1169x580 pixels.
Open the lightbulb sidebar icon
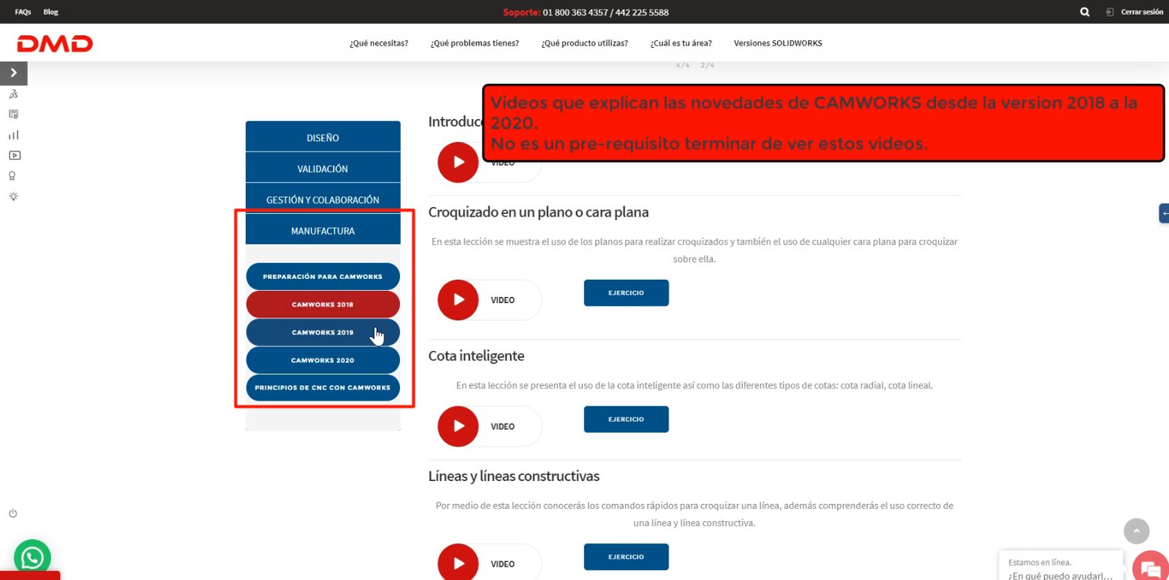(x=13, y=197)
